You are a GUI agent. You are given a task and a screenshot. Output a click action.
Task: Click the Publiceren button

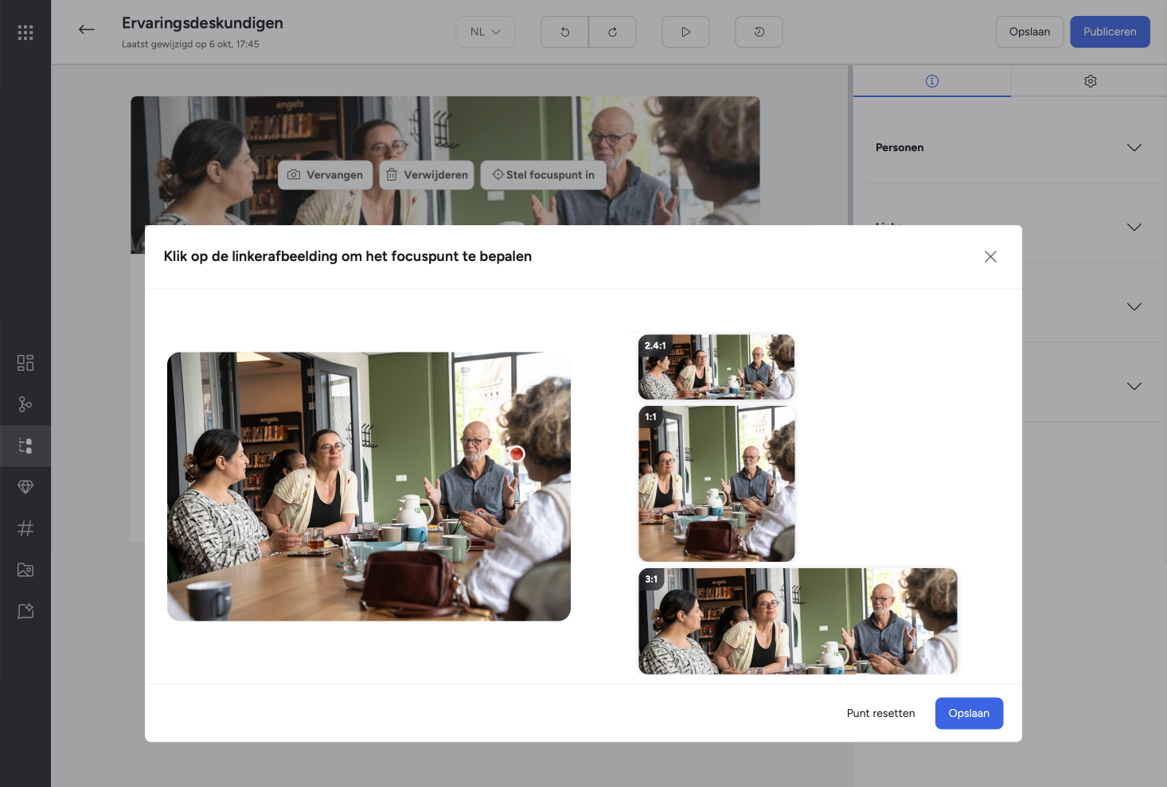point(1110,32)
